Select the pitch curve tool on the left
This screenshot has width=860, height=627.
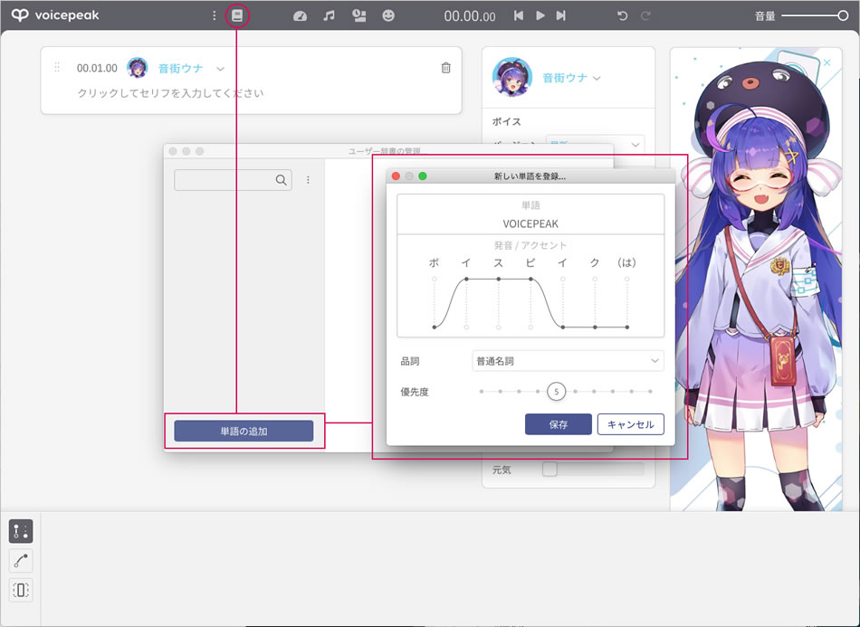[x=20, y=560]
